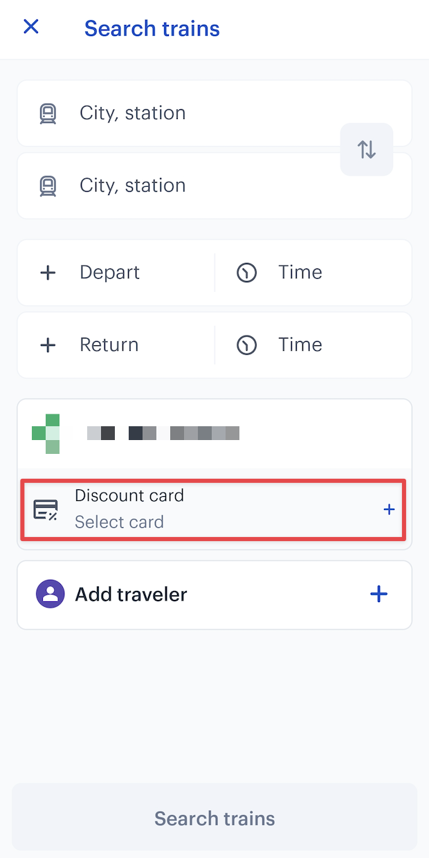The width and height of the screenshot is (429, 858).
Task: Open the Return date picker
Action: pyautogui.click(x=116, y=345)
